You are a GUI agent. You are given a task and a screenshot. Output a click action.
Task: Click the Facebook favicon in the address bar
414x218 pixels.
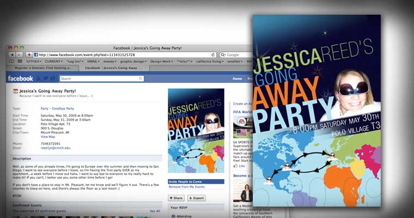tap(36, 55)
